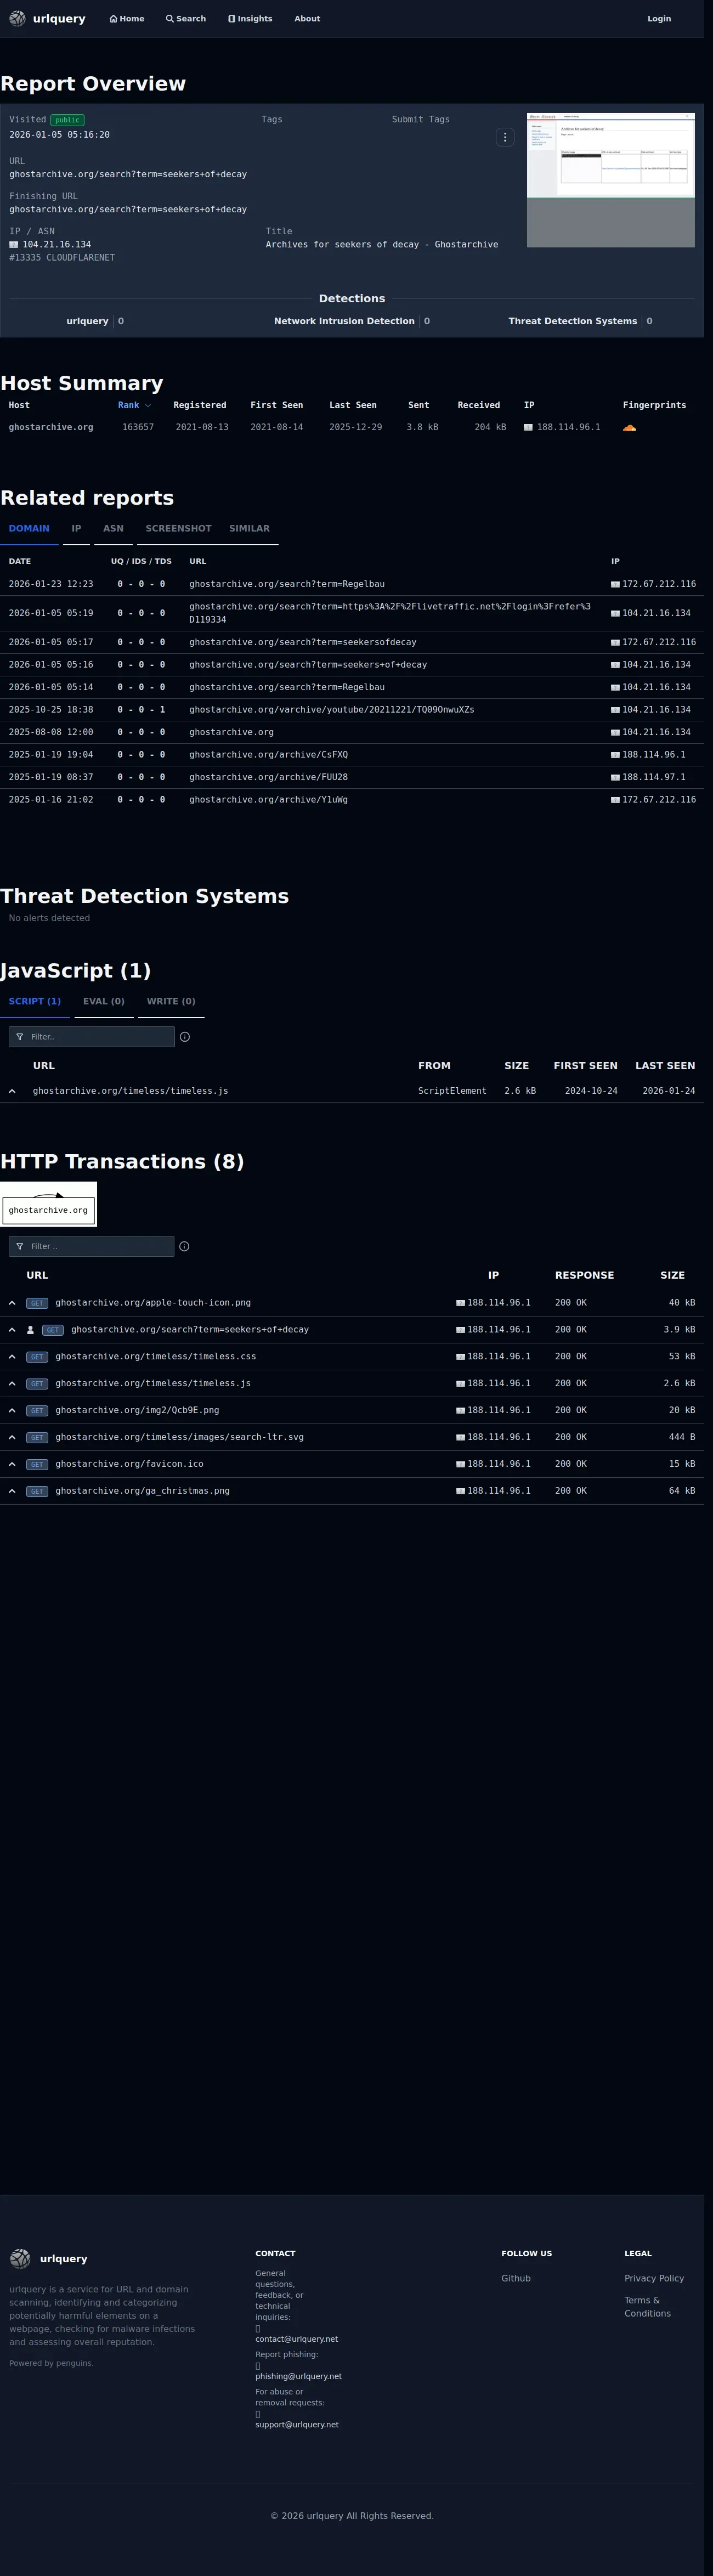Click the public visibility badge
This screenshot has height=2576, width=713.
click(x=67, y=120)
